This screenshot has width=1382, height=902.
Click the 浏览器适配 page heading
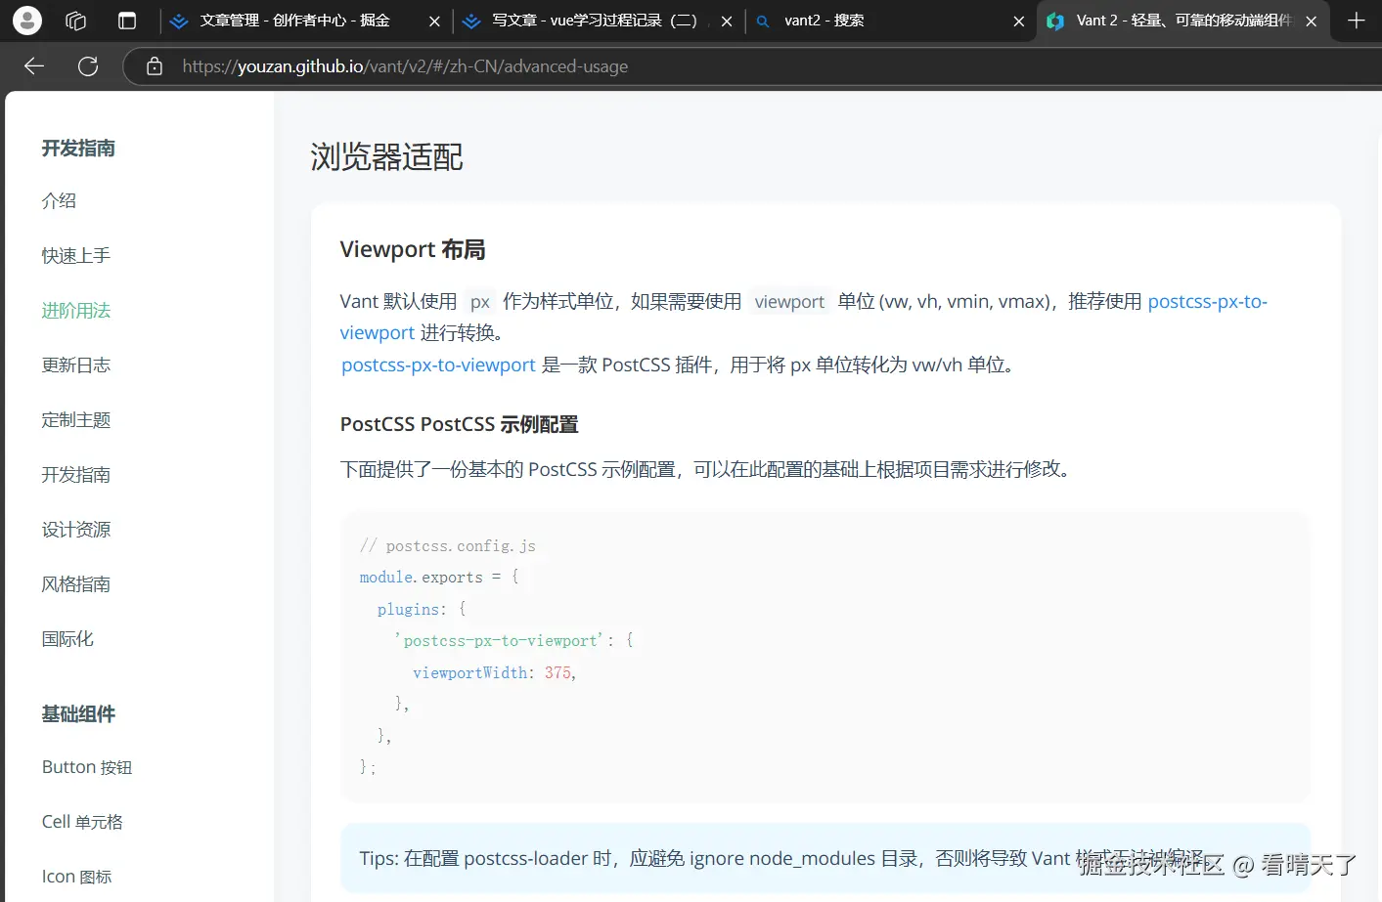pyautogui.click(x=386, y=156)
